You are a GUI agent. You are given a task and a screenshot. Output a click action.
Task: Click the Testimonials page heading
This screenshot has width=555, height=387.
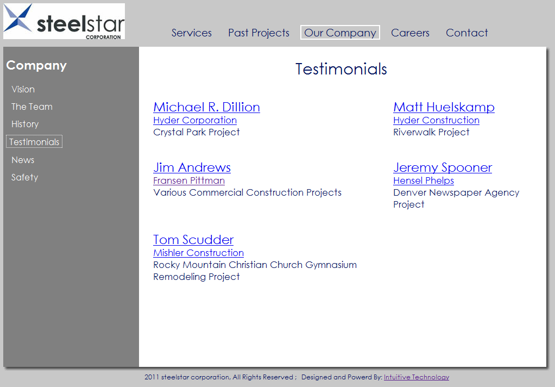[x=341, y=68]
